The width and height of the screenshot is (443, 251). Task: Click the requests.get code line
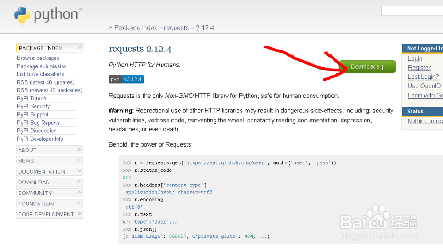(229, 163)
